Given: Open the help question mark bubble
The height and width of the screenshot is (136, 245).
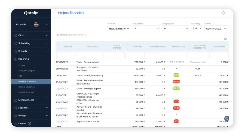Looking at the screenshot, I should tap(227, 119).
